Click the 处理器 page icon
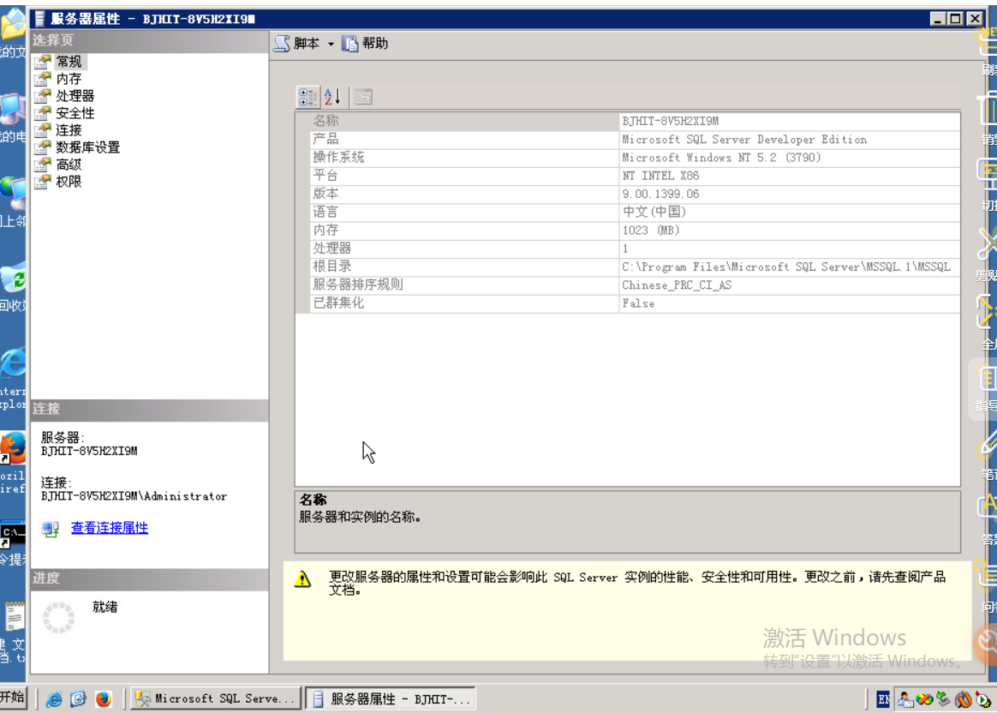Screen dimensions: 997x713 43,96
